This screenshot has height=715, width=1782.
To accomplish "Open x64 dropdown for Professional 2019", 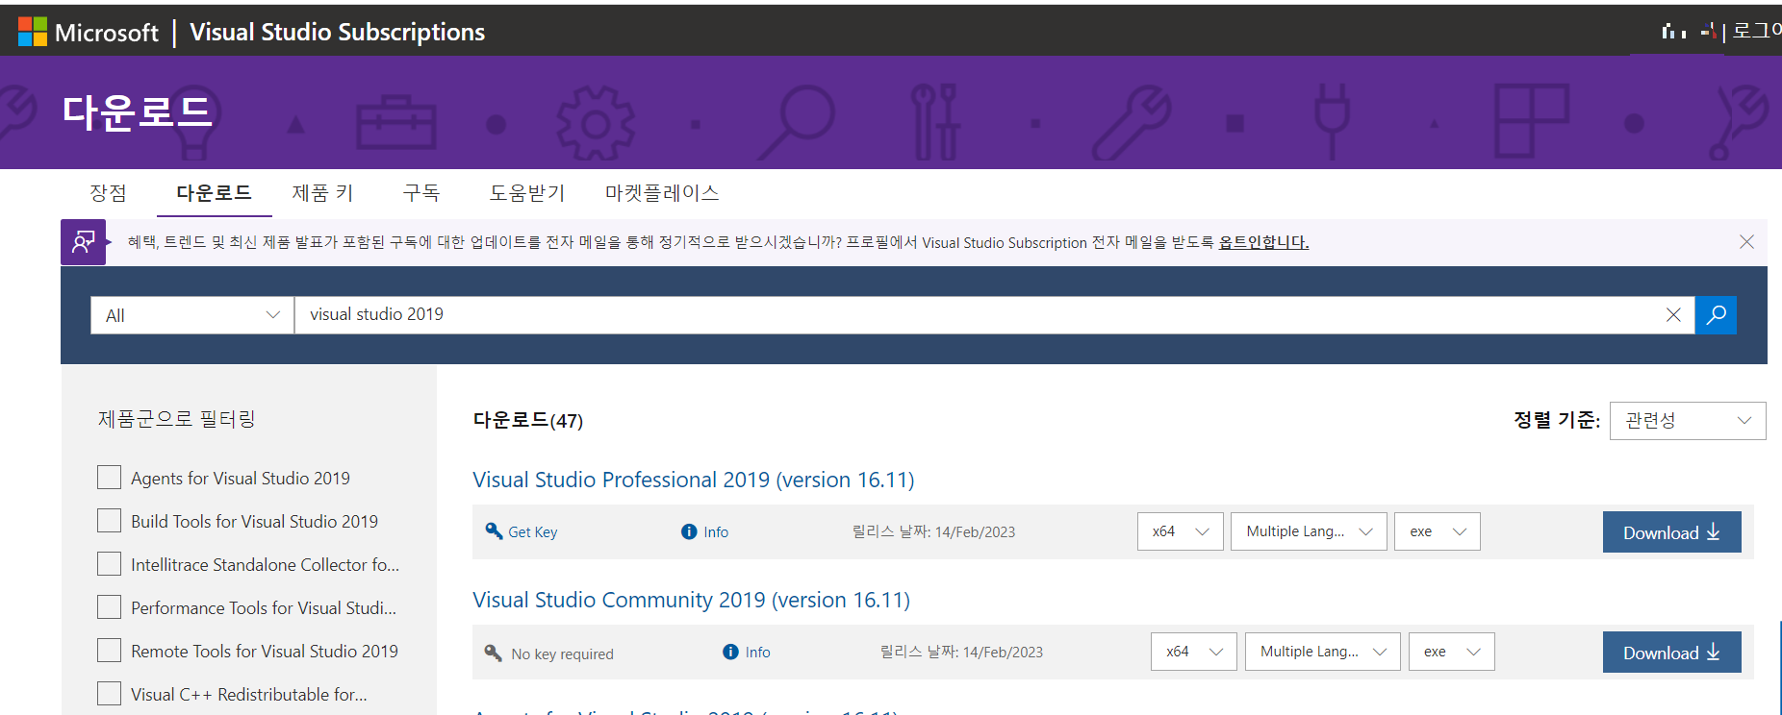I will pos(1181,531).
